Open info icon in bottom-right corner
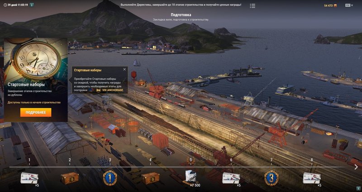 pos(358,188)
